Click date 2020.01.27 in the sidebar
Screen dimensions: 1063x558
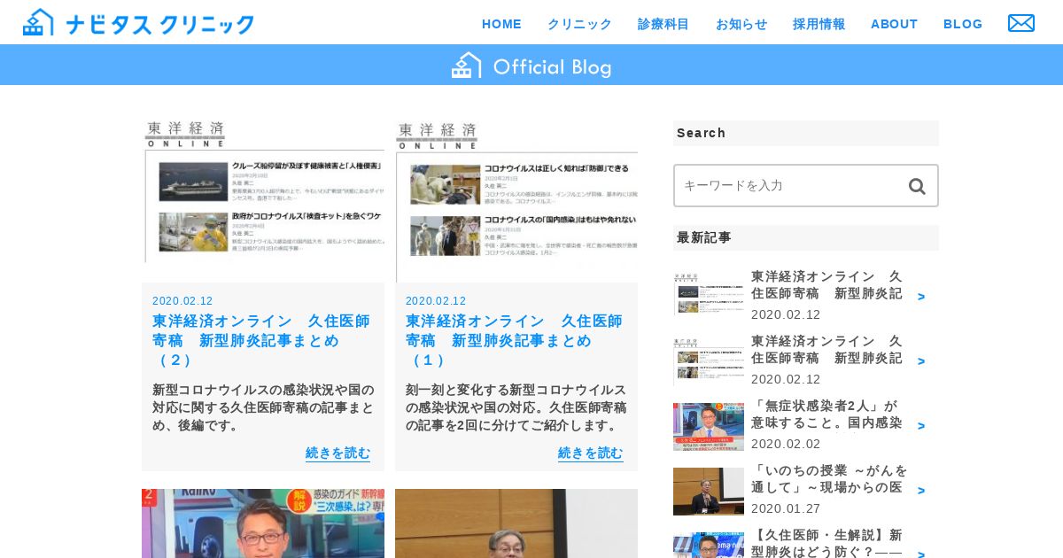786,508
